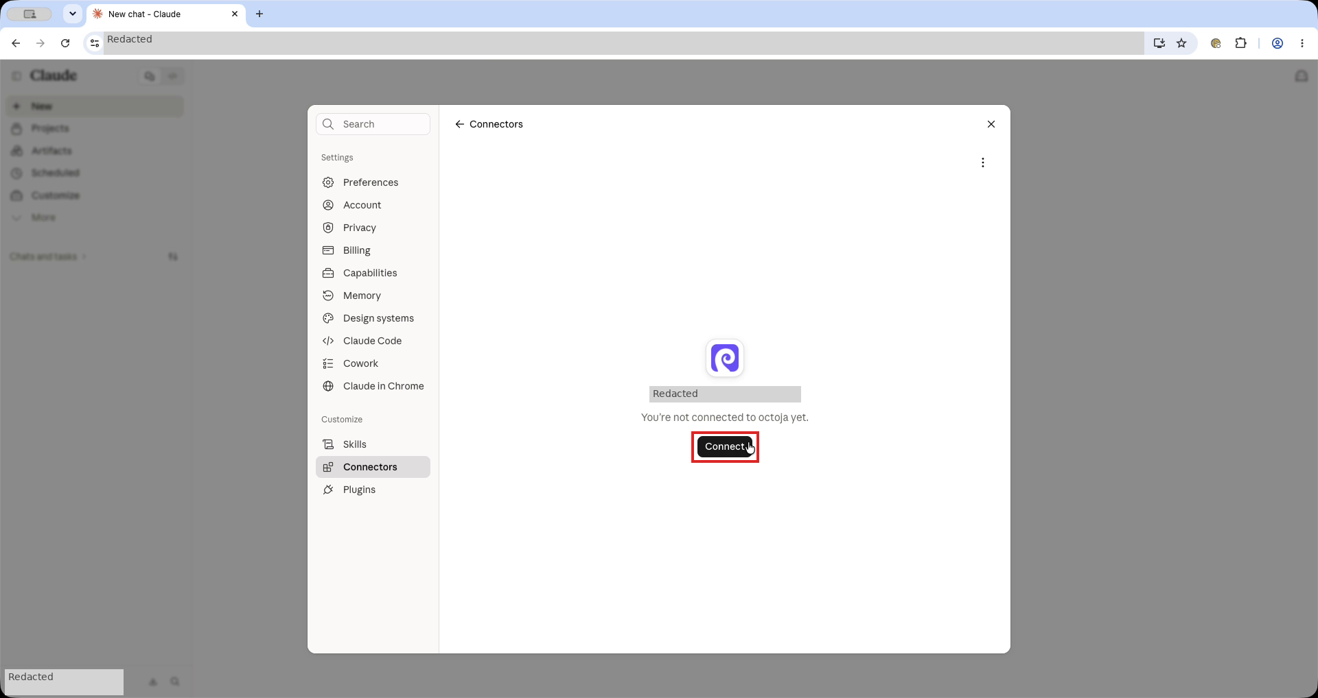This screenshot has height=698, width=1318.
Task: Bookmark this page with the star icon
Action: click(x=1181, y=43)
